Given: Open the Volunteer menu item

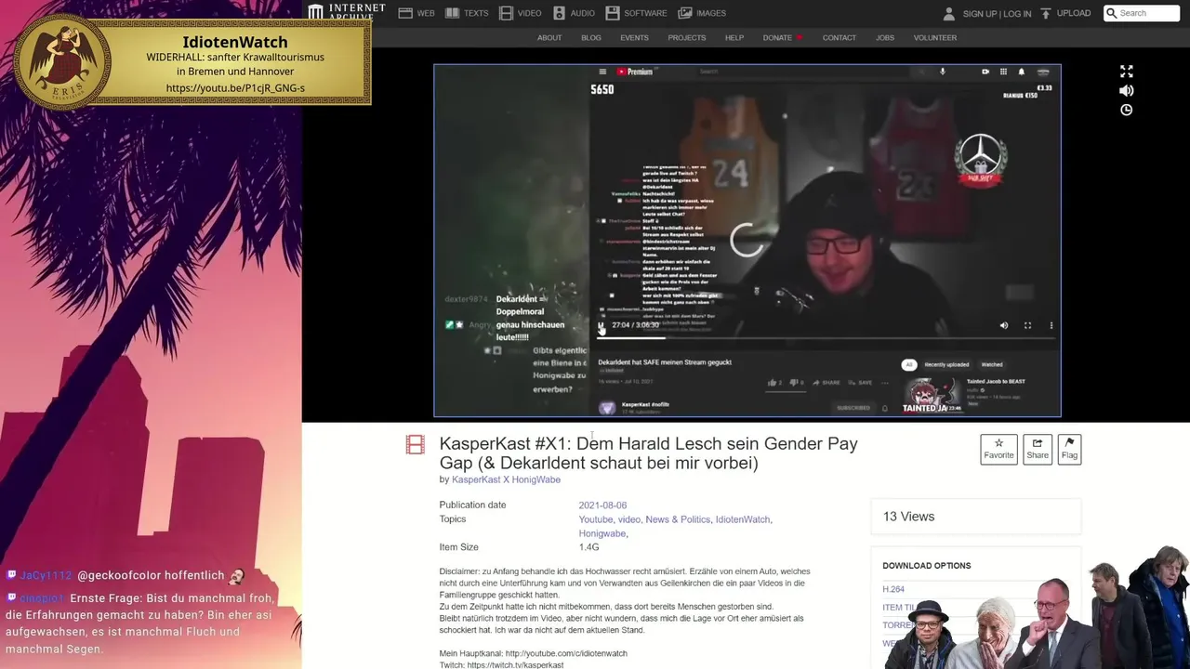Looking at the screenshot, I should tap(935, 38).
